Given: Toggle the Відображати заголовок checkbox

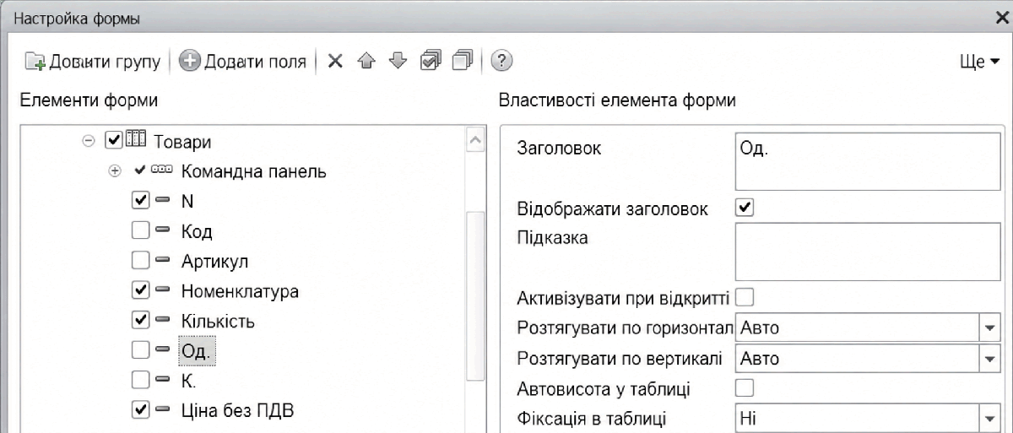Looking at the screenshot, I should (745, 208).
